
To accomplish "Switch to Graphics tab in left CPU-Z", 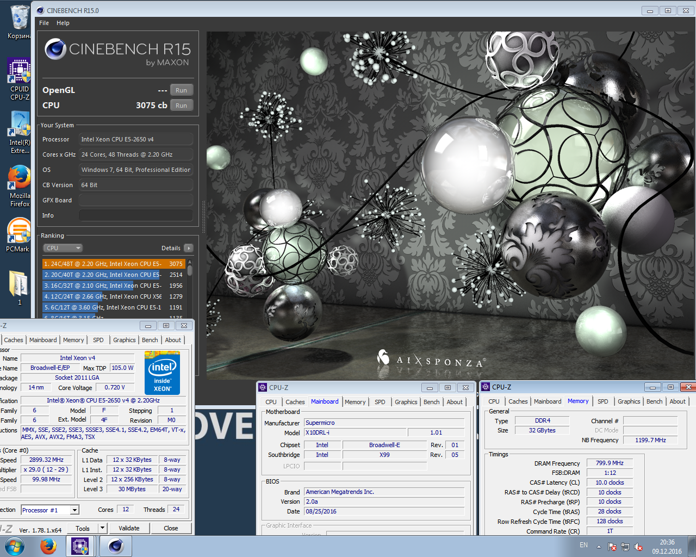I will pyautogui.click(x=125, y=340).
